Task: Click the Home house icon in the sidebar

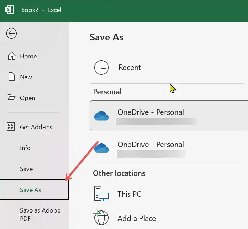Action: (x=11, y=56)
